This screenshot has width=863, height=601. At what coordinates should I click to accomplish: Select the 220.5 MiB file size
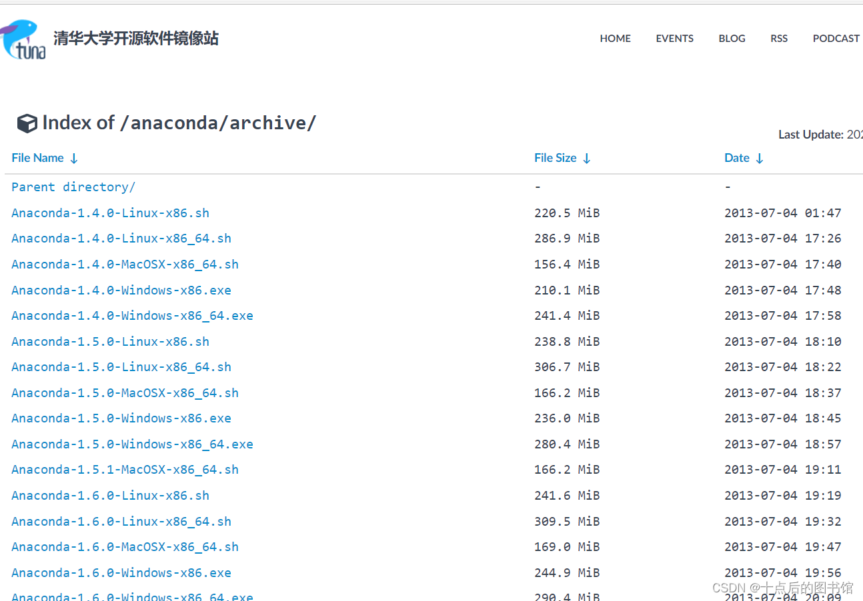coord(567,213)
